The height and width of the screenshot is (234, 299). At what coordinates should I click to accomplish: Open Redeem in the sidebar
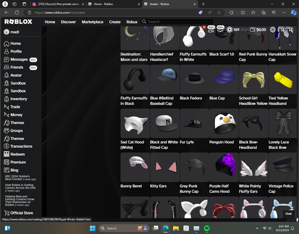point(14,154)
